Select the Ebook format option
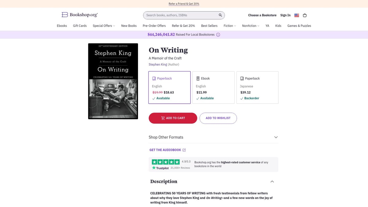368x207 pixels. [213, 87]
